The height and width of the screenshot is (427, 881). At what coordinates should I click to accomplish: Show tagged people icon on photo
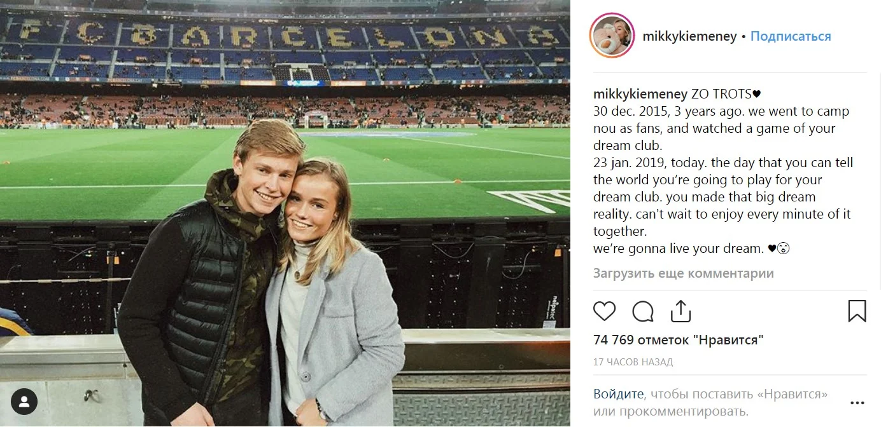[x=24, y=402]
